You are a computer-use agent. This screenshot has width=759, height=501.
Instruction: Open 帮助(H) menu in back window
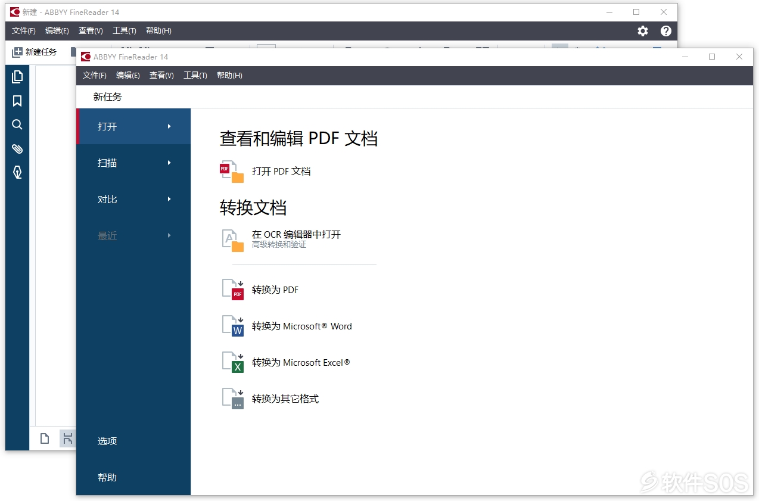[158, 30]
